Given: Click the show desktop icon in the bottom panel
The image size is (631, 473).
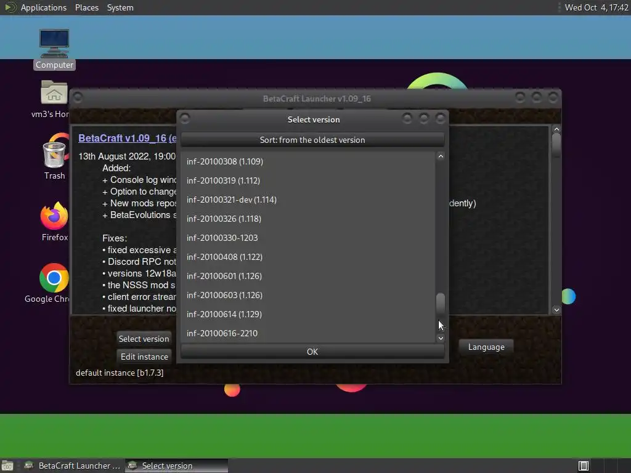Looking at the screenshot, I should [x=7, y=466].
